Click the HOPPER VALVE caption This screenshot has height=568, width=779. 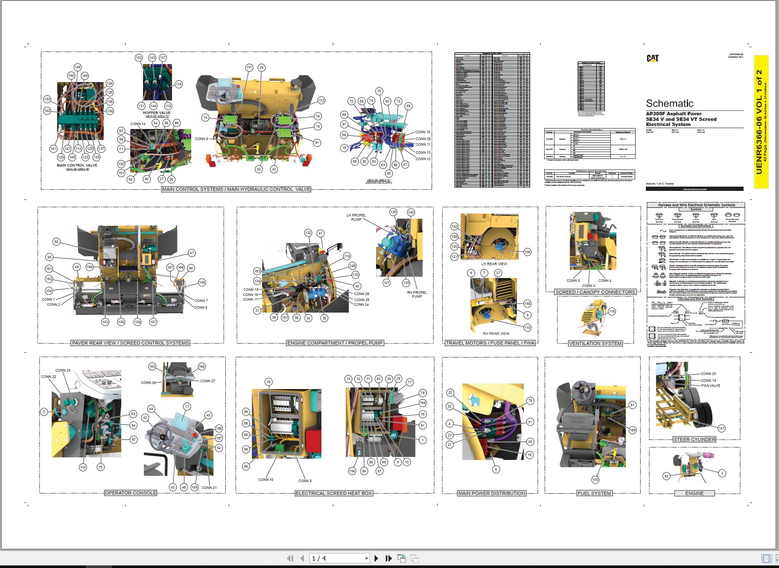pyautogui.click(x=157, y=113)
